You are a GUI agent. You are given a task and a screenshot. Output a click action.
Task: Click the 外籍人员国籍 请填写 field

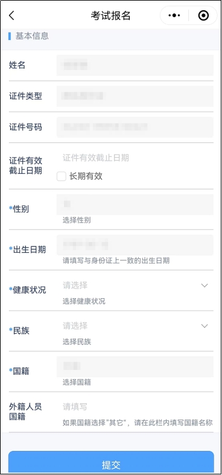[x=135, y=407]
